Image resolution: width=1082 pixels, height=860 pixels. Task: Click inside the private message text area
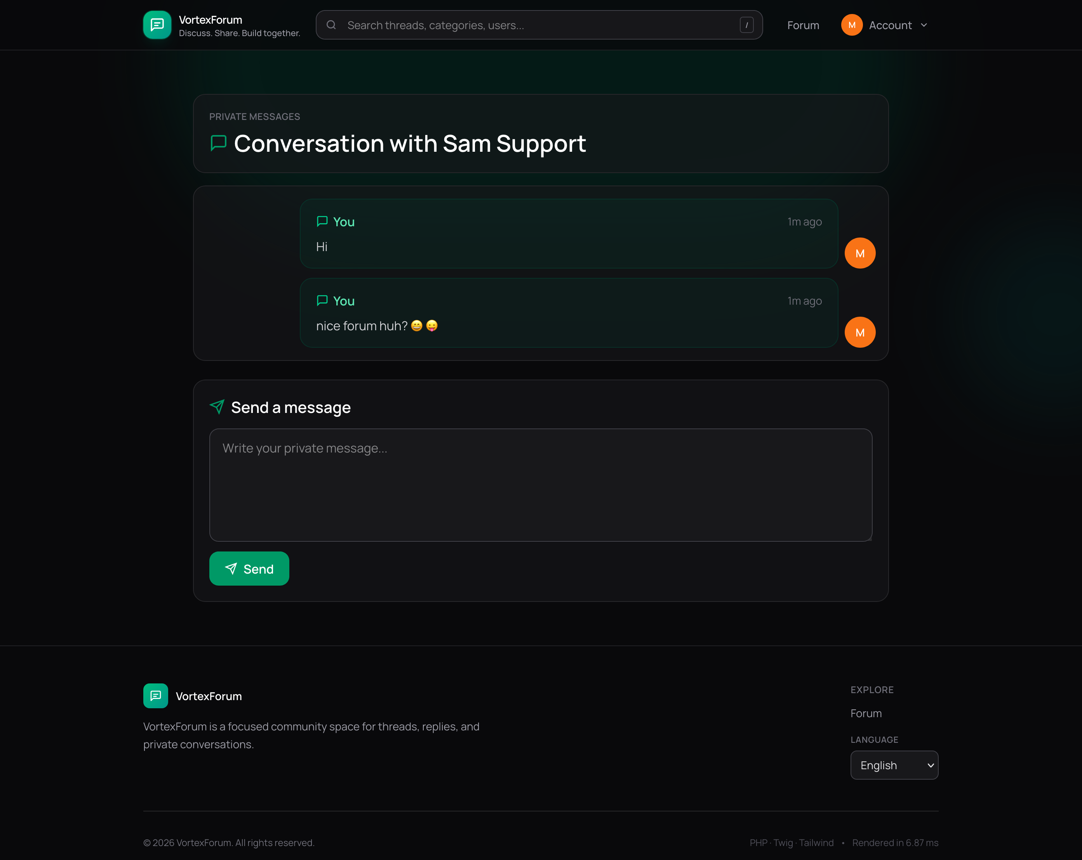click(541, 484)
